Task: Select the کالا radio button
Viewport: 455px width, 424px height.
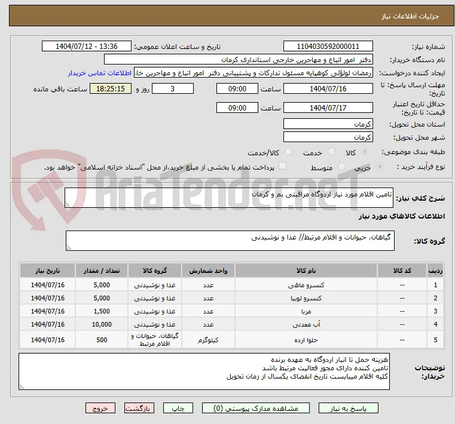Action: click(365, 152)
